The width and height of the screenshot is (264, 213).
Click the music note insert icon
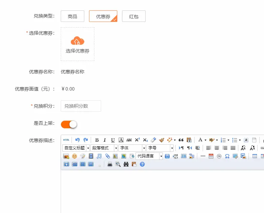coord(99,156)
